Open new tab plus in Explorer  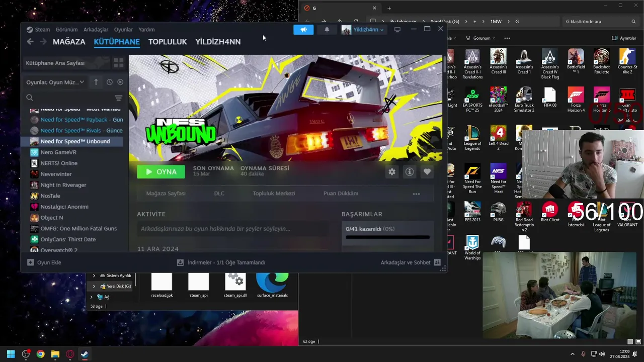[389, 8]
